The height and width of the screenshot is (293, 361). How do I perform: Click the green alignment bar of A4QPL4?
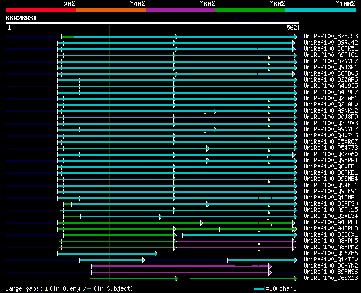pyautogui.click(x=176, y=223)
